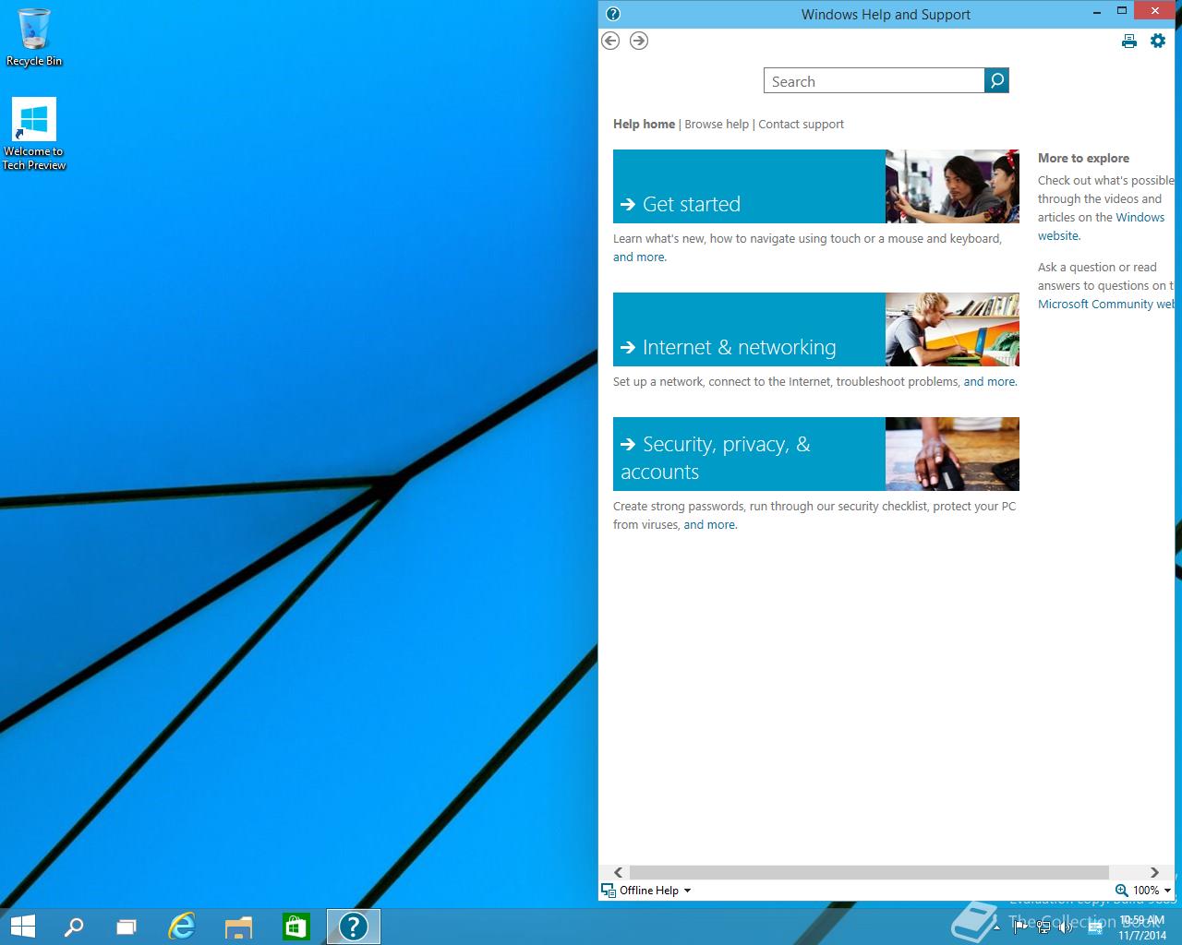Select Help and Support taskbar button

tap(354, 927)
